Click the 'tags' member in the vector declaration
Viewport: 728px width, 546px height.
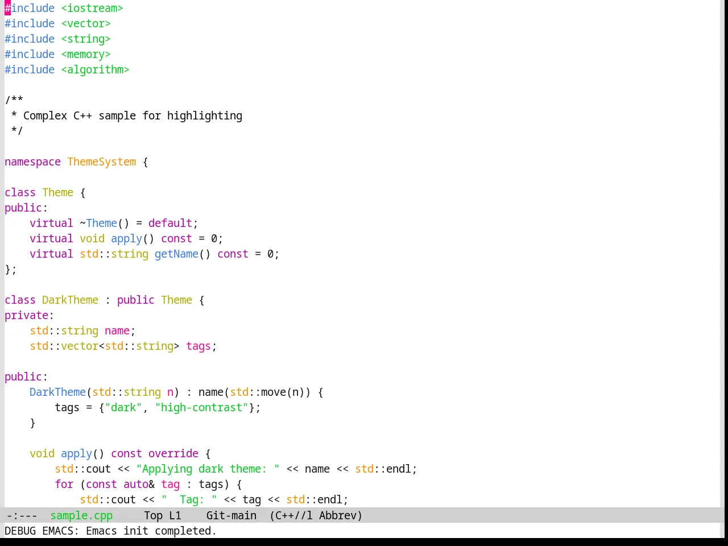(x=198, y=346)
